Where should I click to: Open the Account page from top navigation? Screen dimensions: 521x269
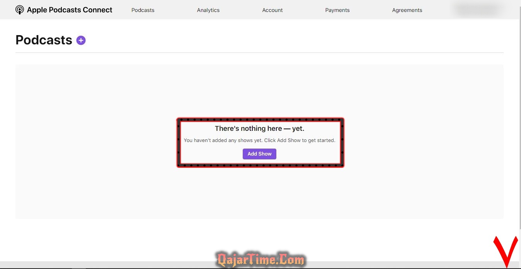(272, 10)
